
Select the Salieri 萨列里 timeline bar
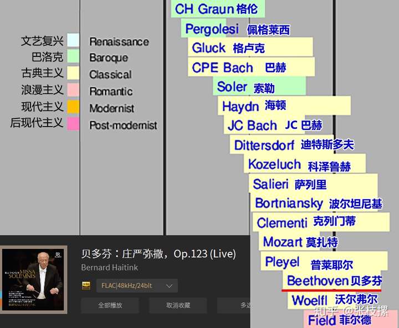pyautogui.click(x=313, y=184)
